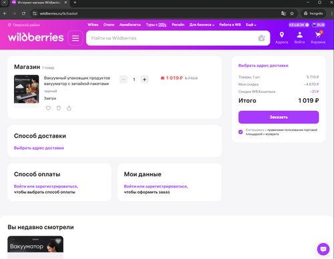
Task: Open the Работа в WB link
Action: (230, 25)
